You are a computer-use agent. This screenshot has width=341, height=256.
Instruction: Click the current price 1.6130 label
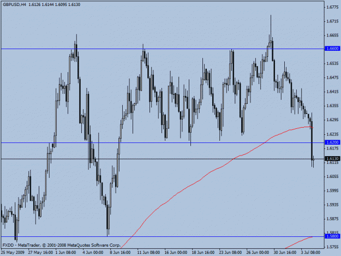332,158
